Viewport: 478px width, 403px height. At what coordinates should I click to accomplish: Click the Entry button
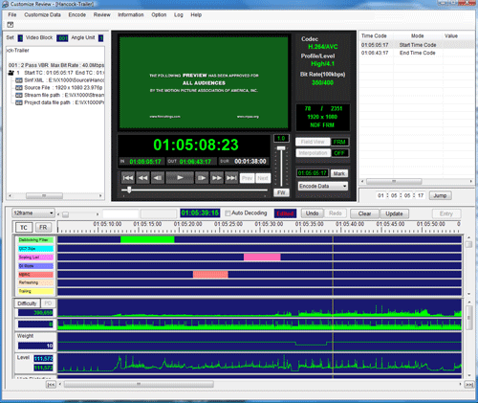point(446,213)
